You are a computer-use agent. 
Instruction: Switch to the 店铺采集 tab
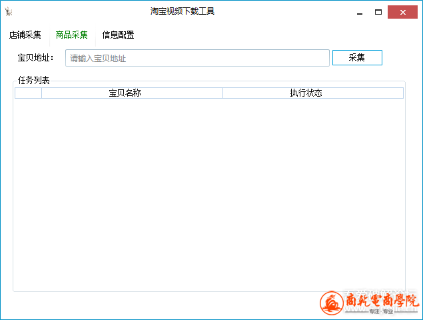click(25, 35)
